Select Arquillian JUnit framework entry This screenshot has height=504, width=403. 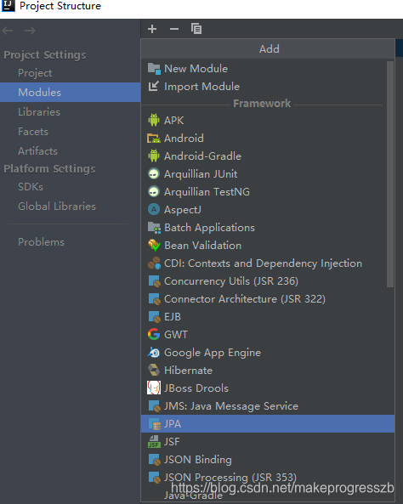pyautogui.click(x=268, y=174)
